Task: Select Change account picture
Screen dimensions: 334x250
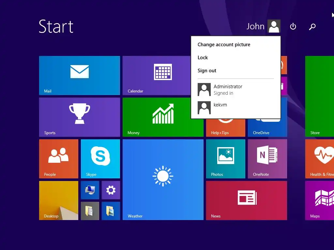Action: pyautogui.click(x=224, y=45)
